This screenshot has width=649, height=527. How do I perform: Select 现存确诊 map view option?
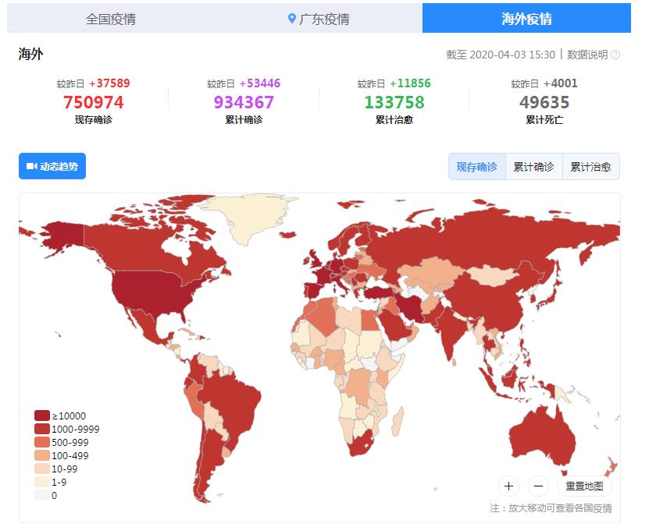coord(476,167)
